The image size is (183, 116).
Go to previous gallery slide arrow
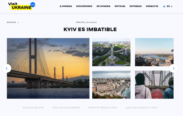(x=7, y=68)
